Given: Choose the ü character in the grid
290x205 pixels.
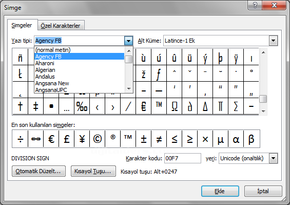Looking at the screenshot, I should point(190,57).
